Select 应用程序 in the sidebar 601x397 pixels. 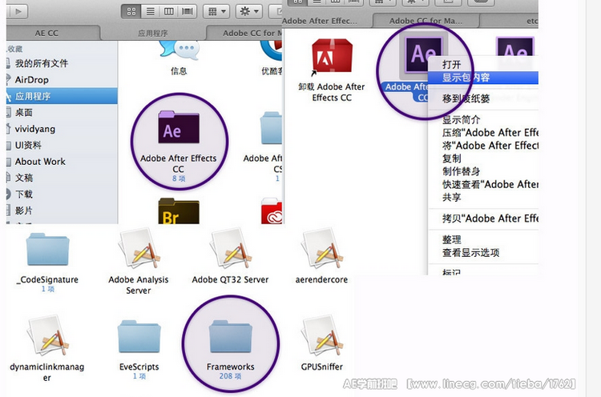[x=62, y=96]
